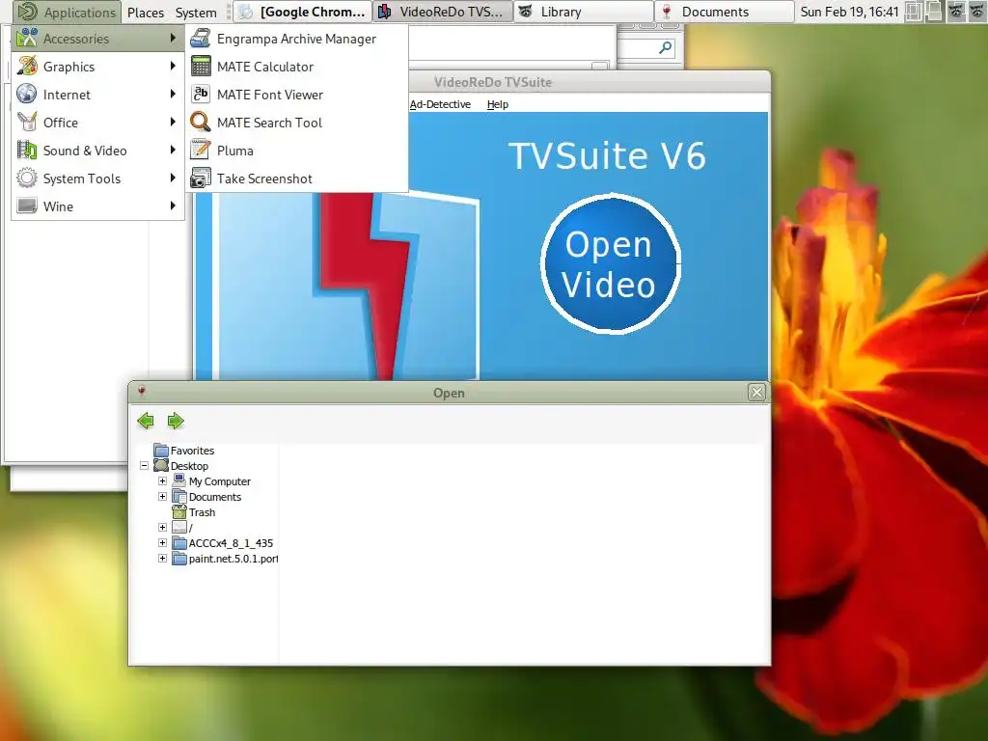This screenshot has width=988, height=741.
Task: Go back with green left arrow in Open dialog
Action: tap(146, 421)
